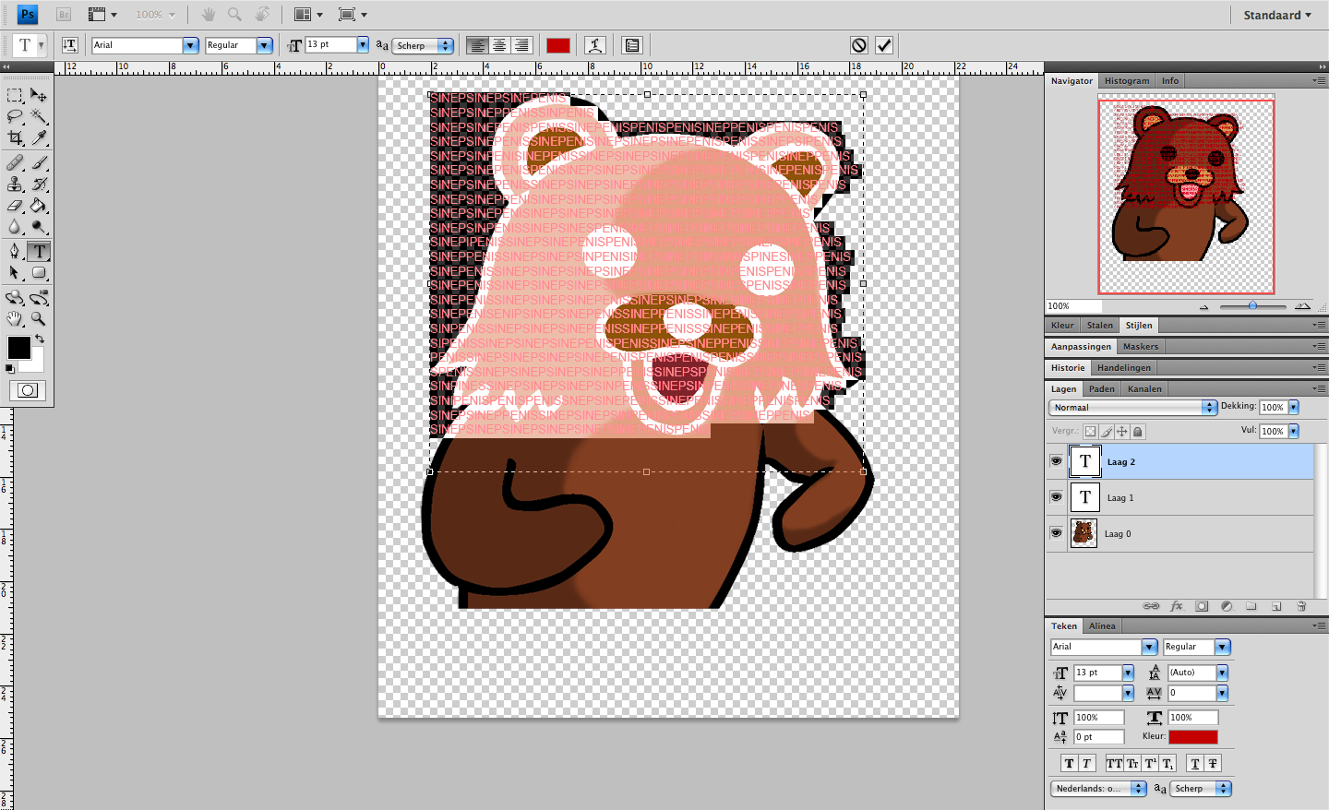
Task: Pick the Lasso tool
Action: [x=15, y=116]
